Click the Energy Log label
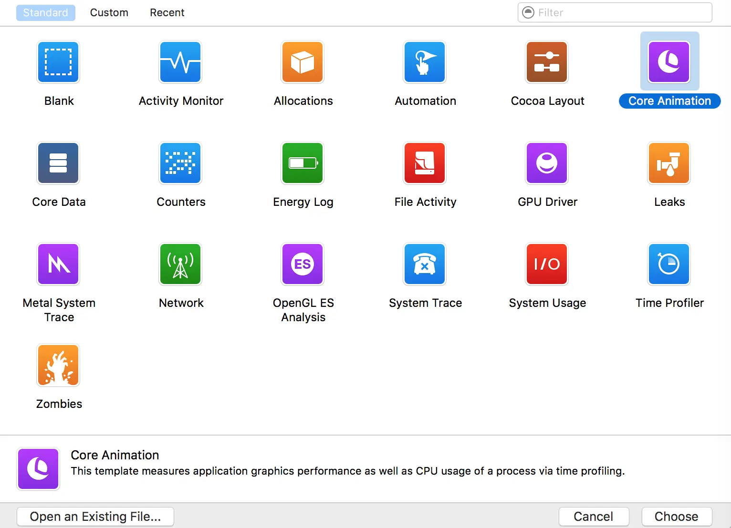The height and width of the screenshot is (528, 731). pos(303,202)
